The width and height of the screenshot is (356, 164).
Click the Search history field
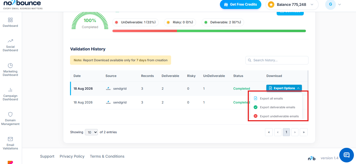click(277, 60)
